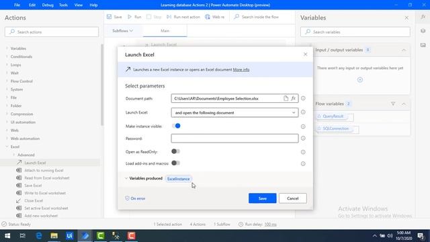Open the On error settings
Screen dimensions: 430x242
point(135,198)
